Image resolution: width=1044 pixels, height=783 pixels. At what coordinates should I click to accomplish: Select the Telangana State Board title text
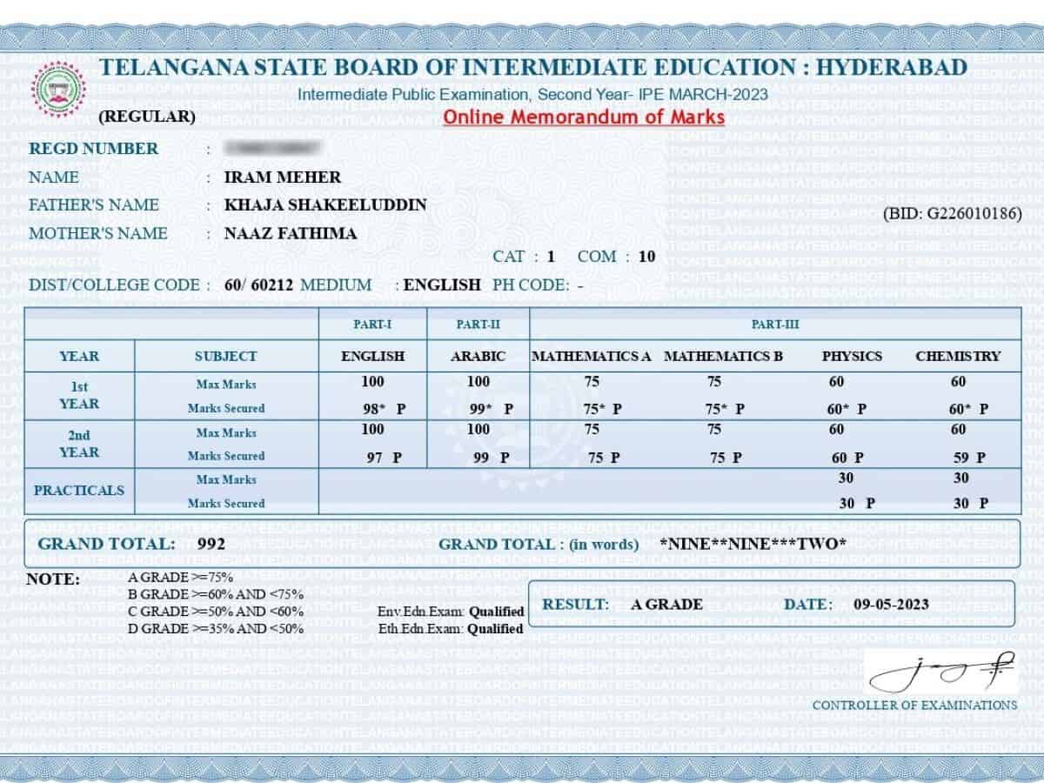pos(533,68)
